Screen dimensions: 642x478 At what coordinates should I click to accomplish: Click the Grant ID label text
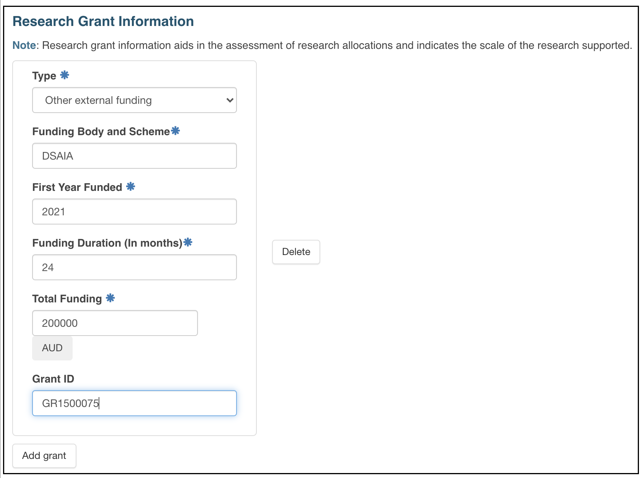point(53,379)
